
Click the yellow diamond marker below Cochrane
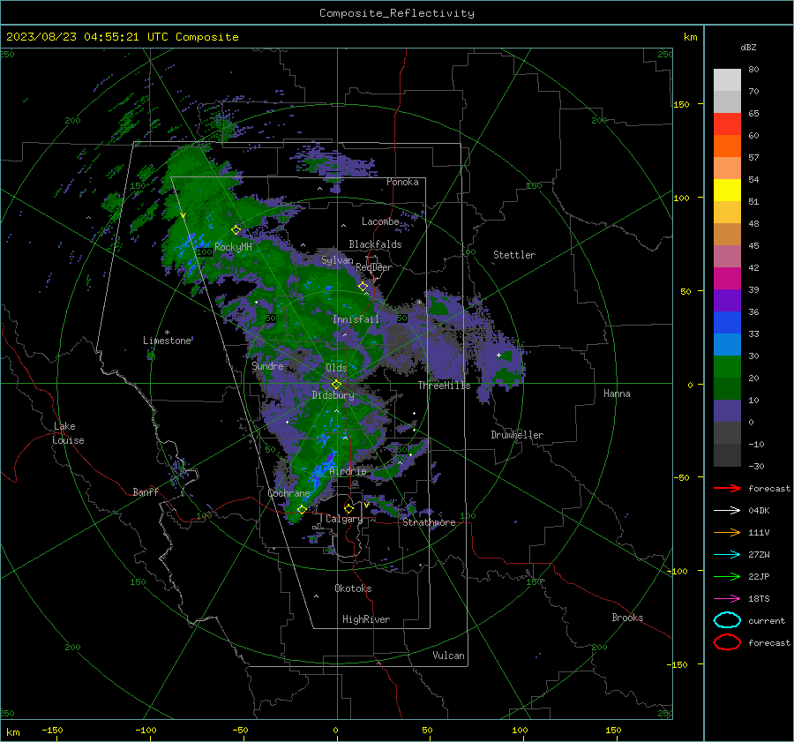[302, 509]
